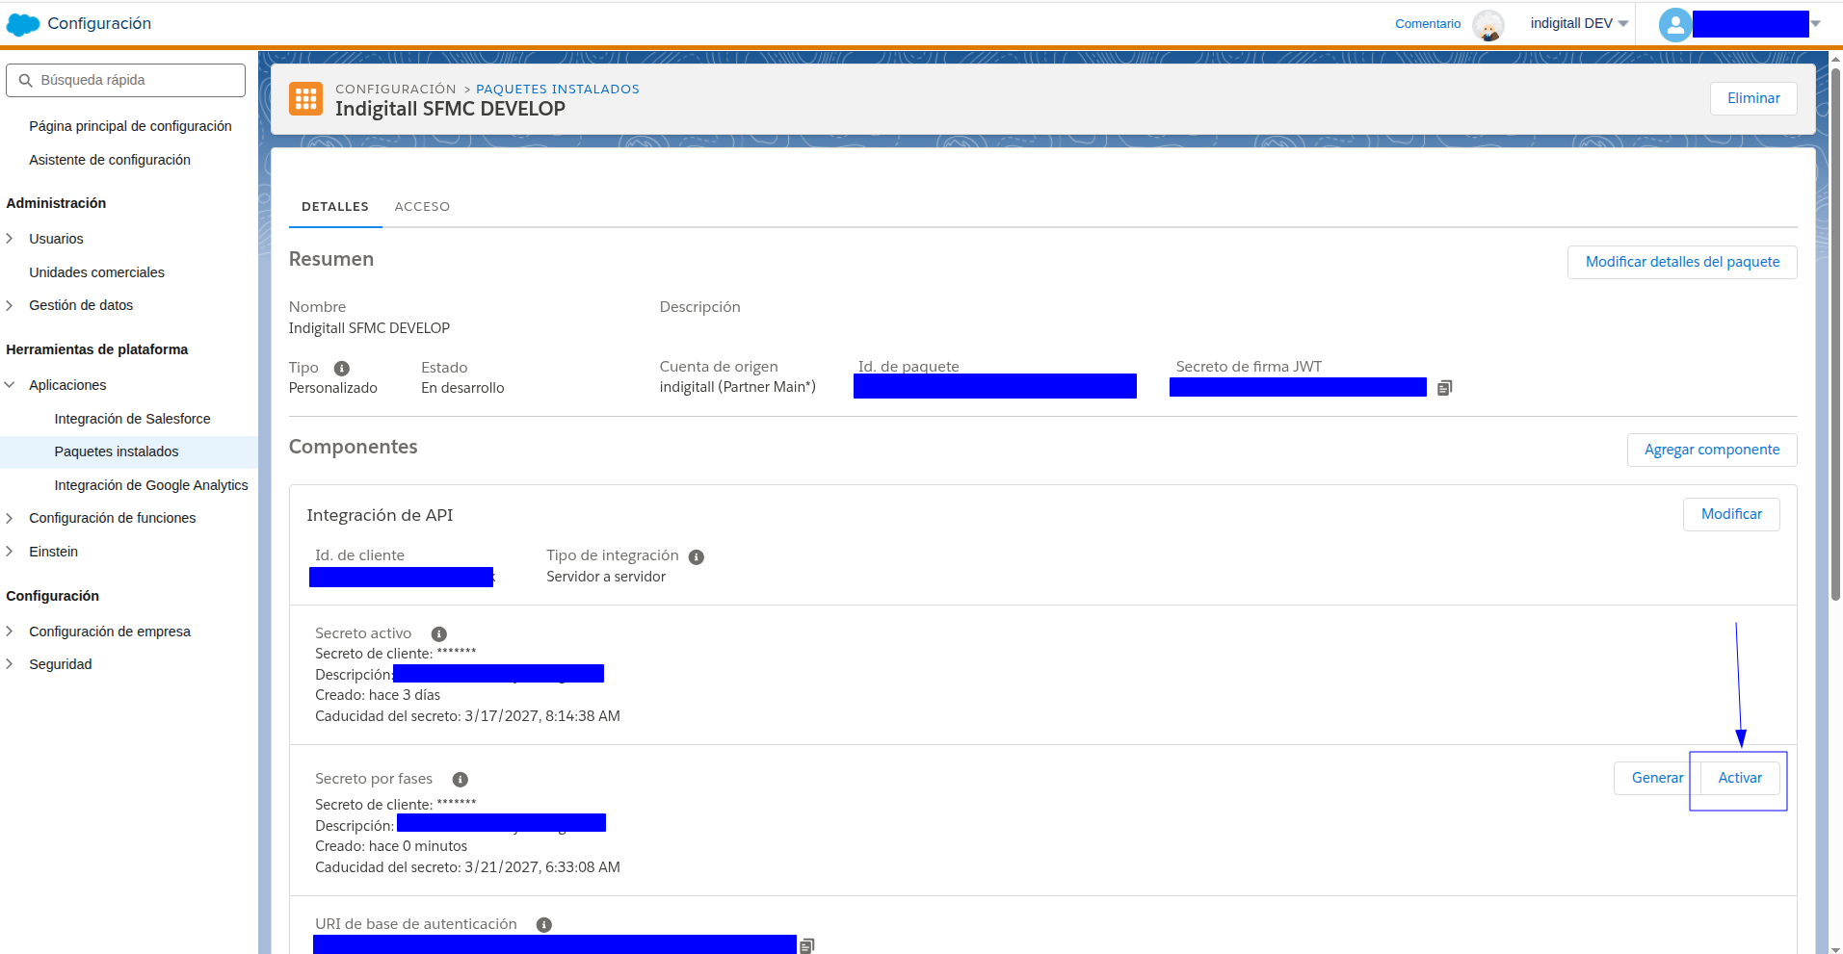
Task: Show info for Secreto por fases
Action: (x=461, y=780)
